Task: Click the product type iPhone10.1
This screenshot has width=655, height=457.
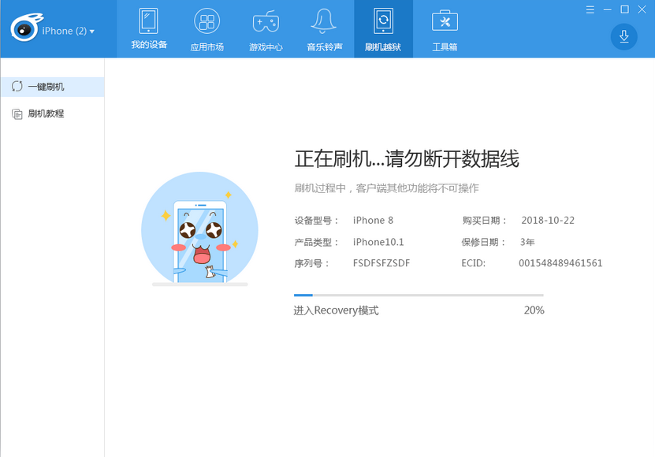Action: 378,242
